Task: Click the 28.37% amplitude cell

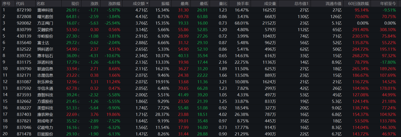Action: (x=162, y=114)
